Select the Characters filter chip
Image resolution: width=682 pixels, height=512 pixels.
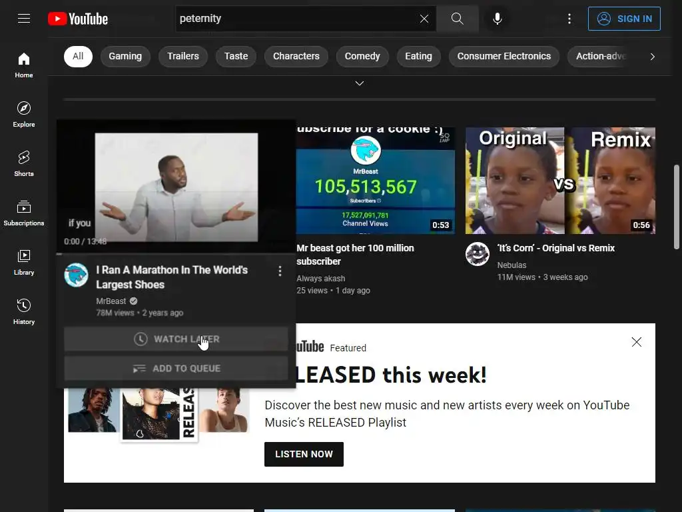tap(296, 56)
